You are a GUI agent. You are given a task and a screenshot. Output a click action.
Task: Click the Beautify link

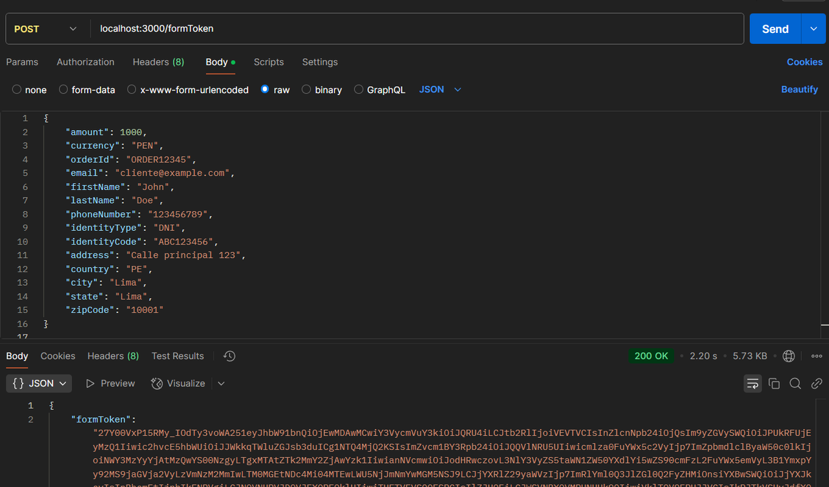[x=799, y=89]
